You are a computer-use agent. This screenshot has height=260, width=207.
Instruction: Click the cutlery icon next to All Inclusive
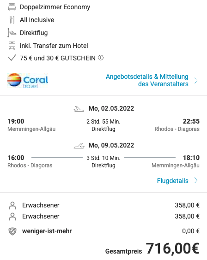tap(12, 20)
